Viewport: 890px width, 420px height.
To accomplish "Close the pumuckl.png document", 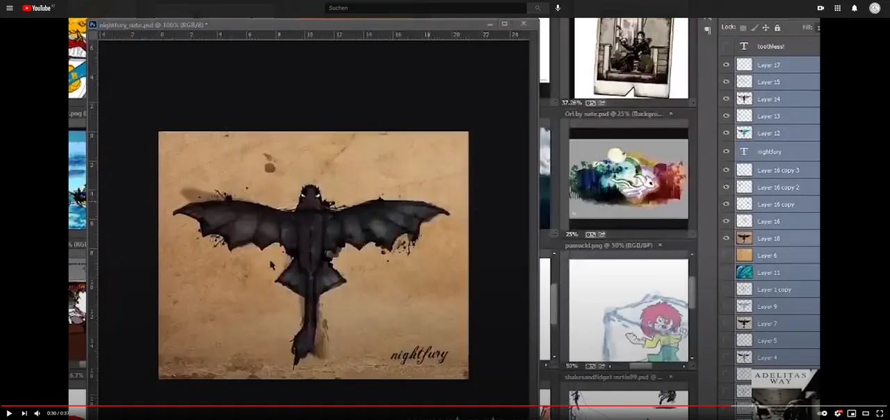I will click(x=660, y=245).
